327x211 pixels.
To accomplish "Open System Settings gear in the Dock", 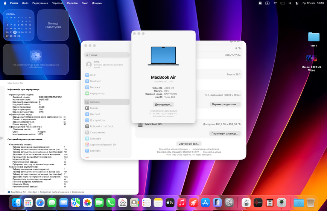I will pyautogui.click(x=229, y=203).
